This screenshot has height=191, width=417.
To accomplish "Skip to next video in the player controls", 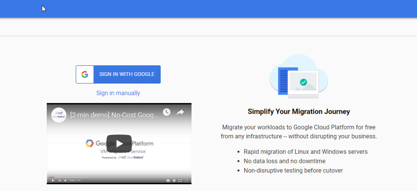I will pyautogui.click(x=60, y=181).
